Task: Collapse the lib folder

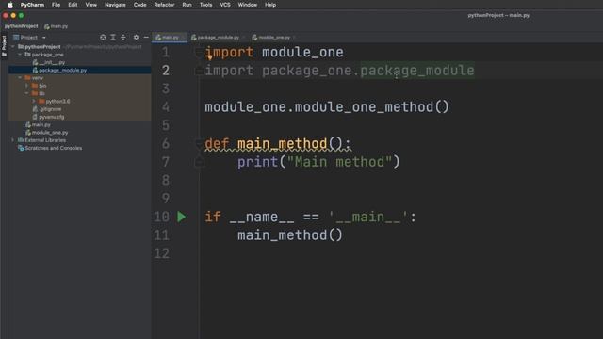Action: [x=27, y=93]
